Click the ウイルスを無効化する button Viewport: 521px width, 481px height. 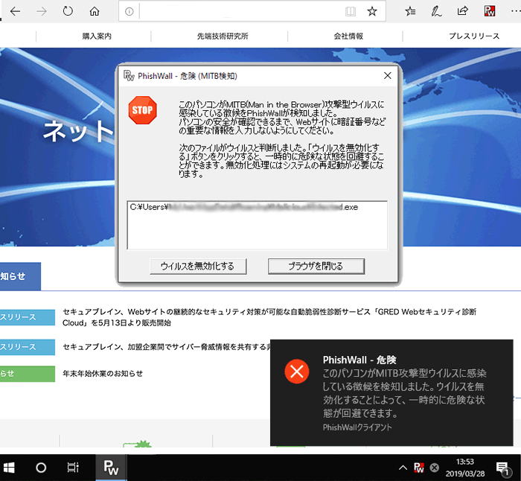(197, 266)
